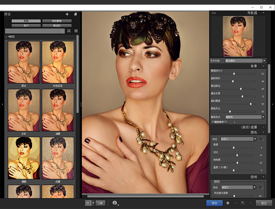Click the main image horizontal scrollbar
This screenshot has width=275, height=209.
point(146,196)
